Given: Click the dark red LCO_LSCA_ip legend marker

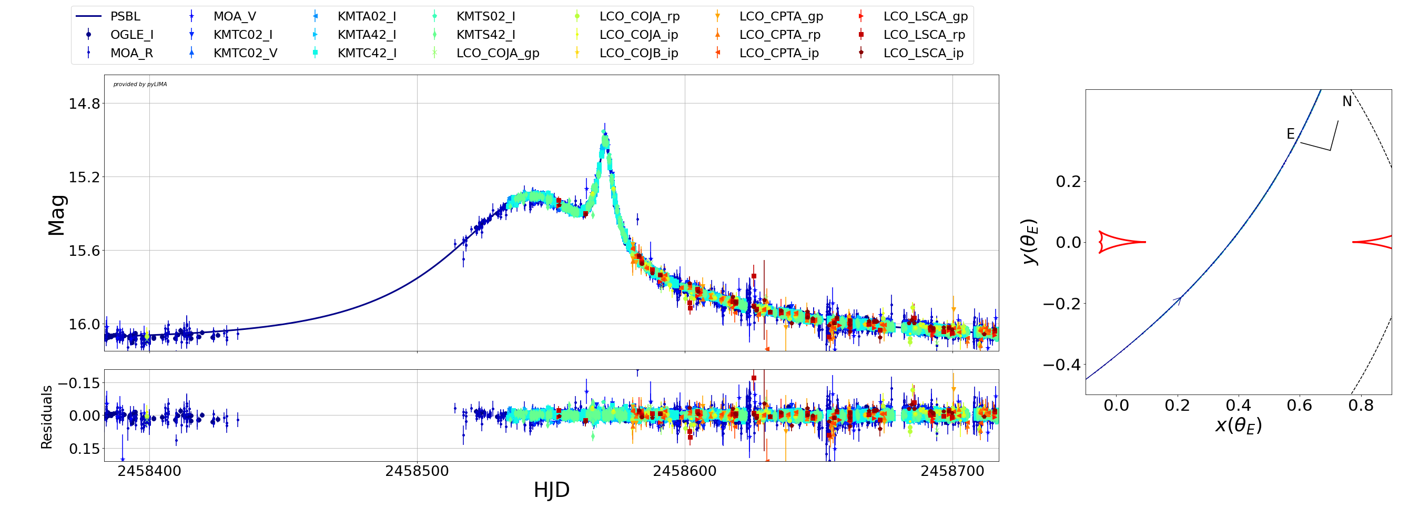Looking at the screenshot, I should point(861,53).
